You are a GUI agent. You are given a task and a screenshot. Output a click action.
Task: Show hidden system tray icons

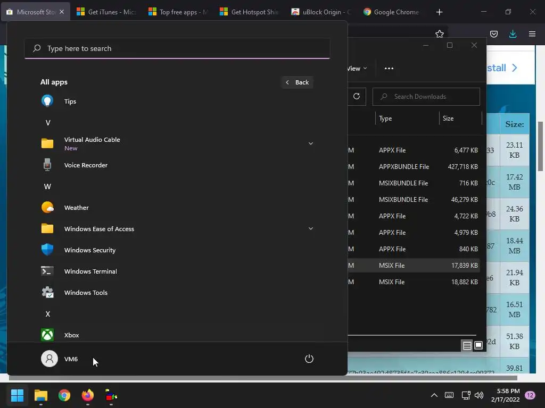click(434, 395)
